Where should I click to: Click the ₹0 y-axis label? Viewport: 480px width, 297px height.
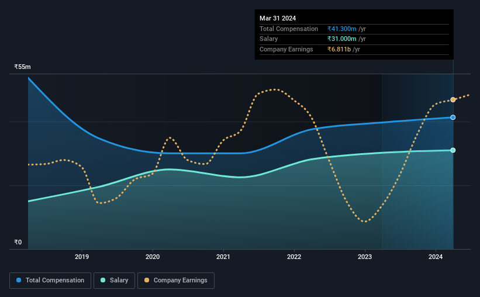pos(18,242)
